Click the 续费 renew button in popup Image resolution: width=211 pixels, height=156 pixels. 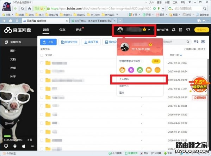coord(156,61)
